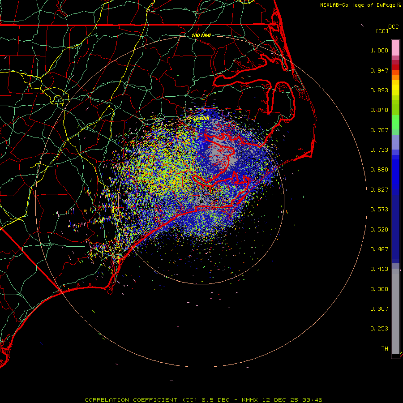Select the 1.000 legend value

[x=379, y=51]
